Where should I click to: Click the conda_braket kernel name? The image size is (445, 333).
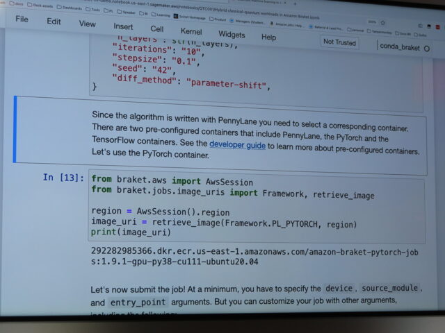pyautogui.click(x=400, y=46)
